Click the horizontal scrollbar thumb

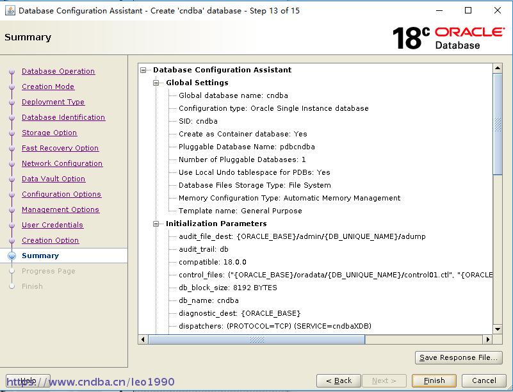257,339
